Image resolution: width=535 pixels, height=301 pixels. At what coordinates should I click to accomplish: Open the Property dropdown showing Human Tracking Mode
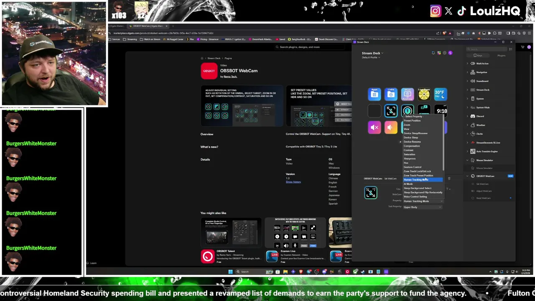423,201
